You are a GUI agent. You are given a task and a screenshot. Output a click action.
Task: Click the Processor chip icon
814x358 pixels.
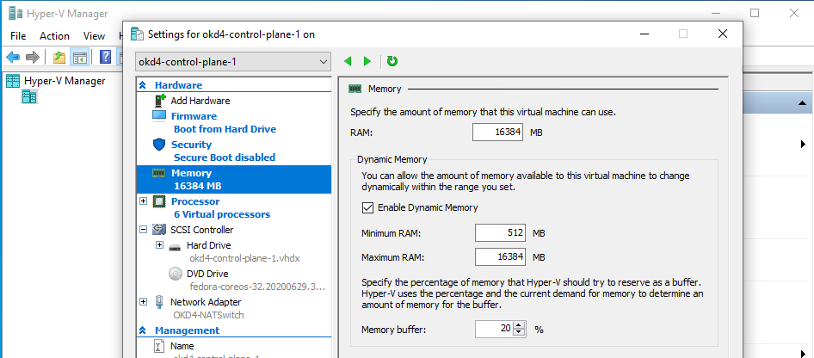[159, 201]
